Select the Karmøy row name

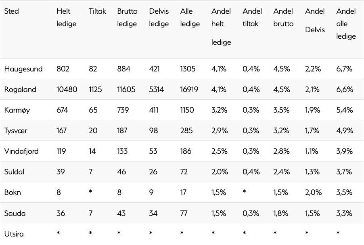[x=17, y=110]
